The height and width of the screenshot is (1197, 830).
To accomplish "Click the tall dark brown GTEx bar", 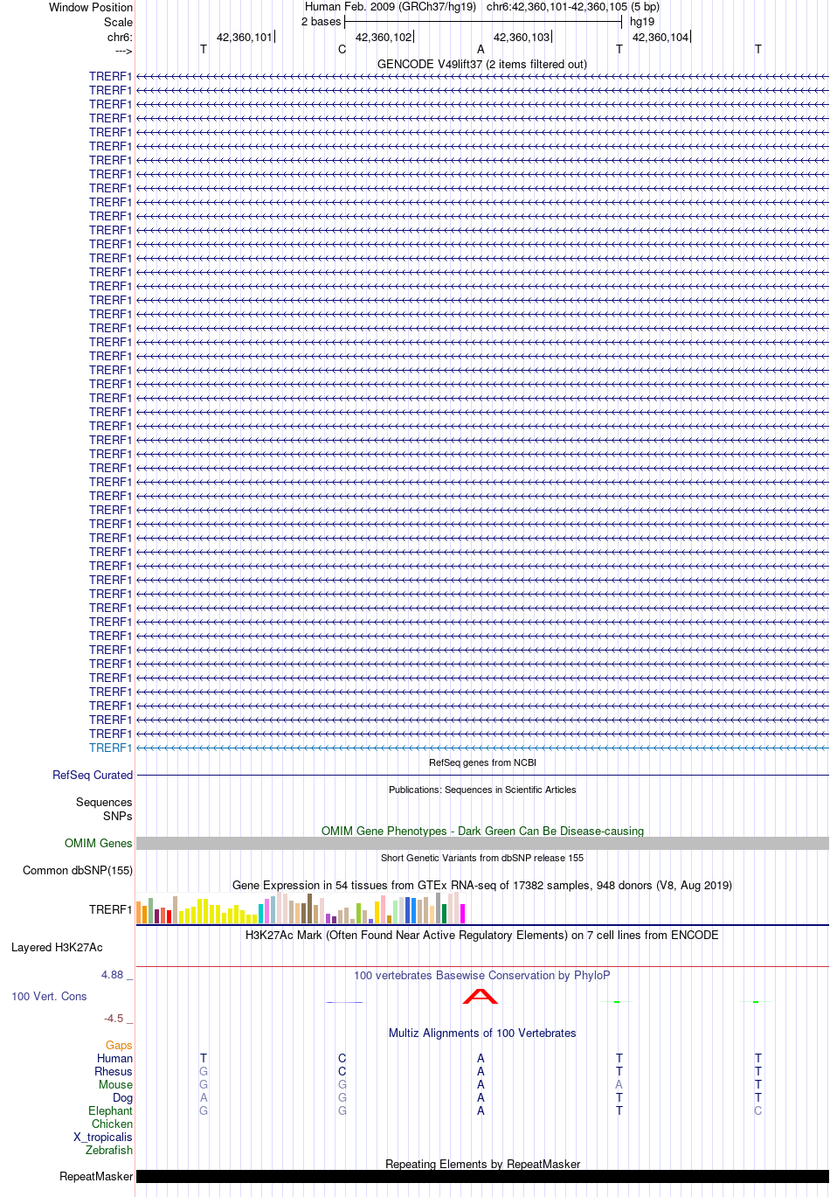I will 309,908.
